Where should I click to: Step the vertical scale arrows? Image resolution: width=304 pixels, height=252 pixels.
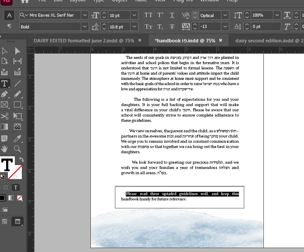pos(247,15)
